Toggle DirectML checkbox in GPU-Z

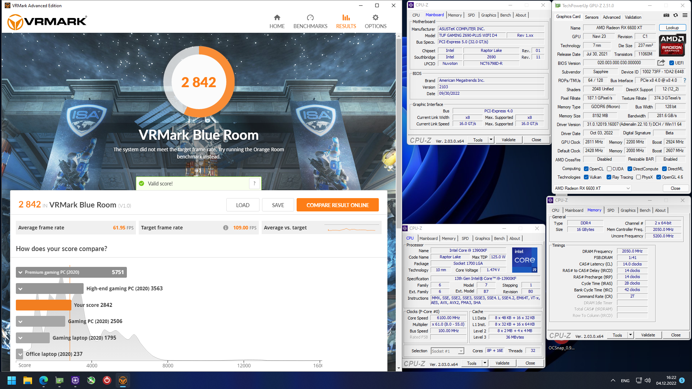pyautogui.click(x=664, y=169)
